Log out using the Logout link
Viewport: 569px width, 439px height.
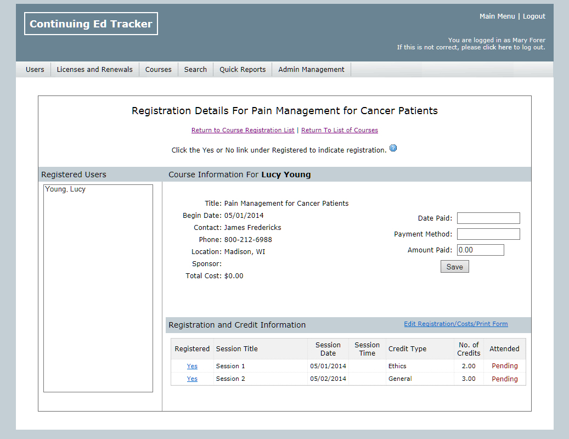(x=534, y=16)
